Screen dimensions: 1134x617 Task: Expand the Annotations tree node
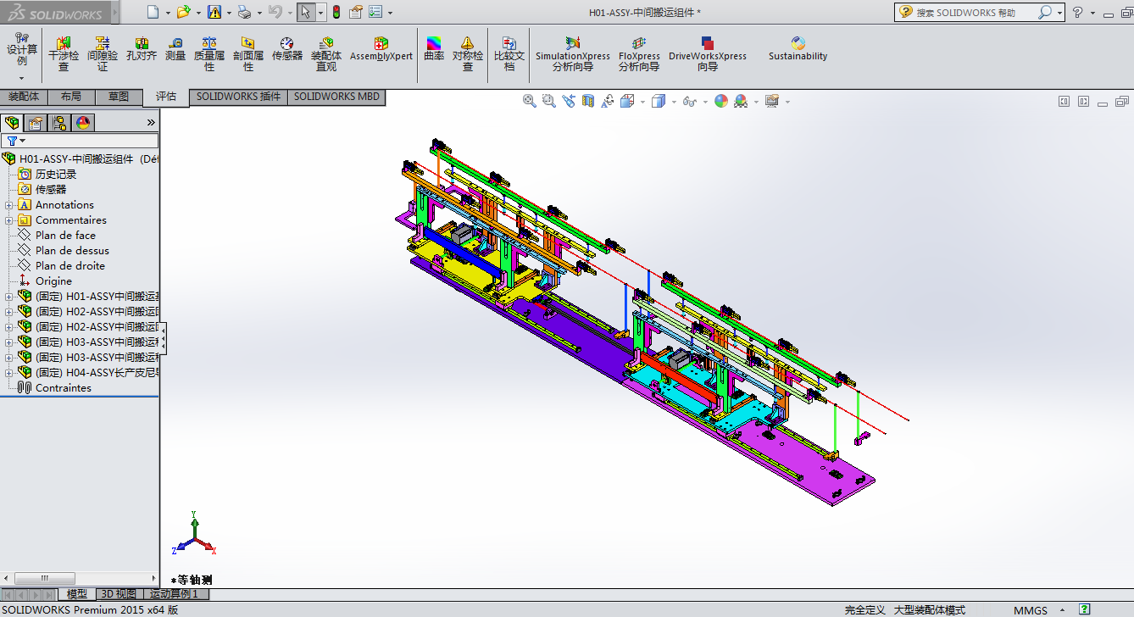9,205
